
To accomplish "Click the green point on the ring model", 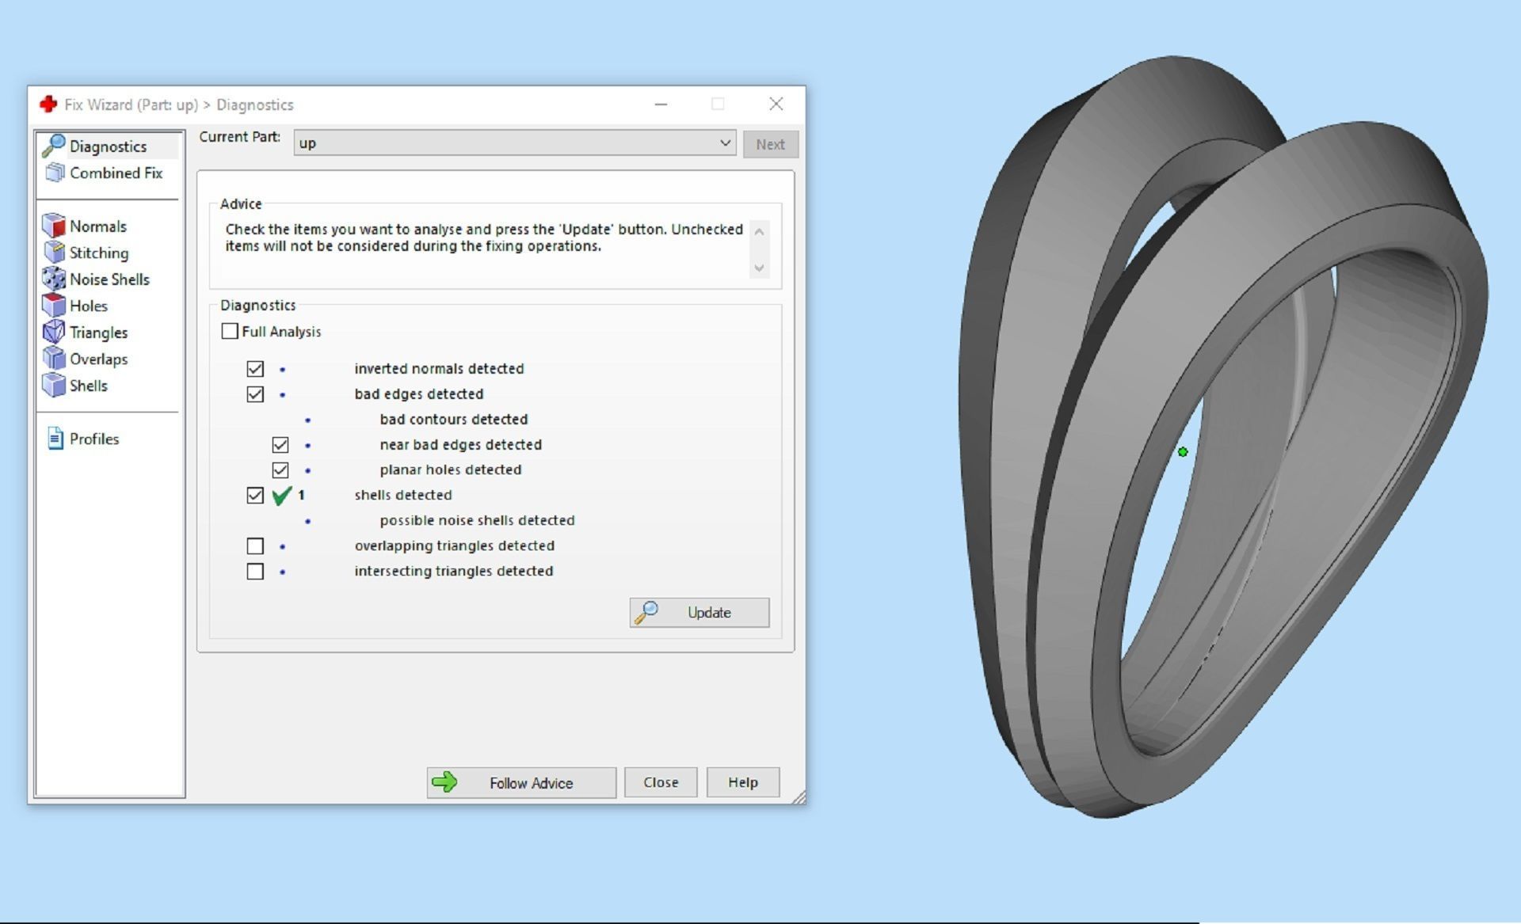I will tap(1183, 452).
